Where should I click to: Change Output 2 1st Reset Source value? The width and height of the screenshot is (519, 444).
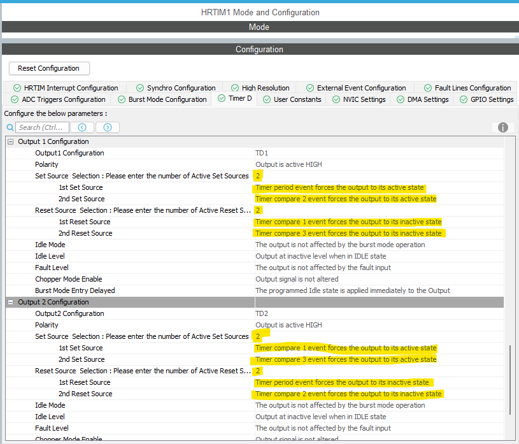coord(380,383)
